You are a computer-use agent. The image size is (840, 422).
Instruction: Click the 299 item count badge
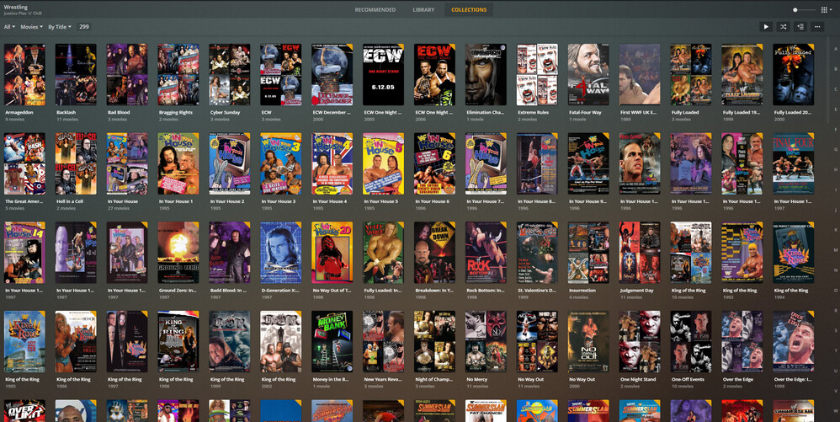[83, 27]
